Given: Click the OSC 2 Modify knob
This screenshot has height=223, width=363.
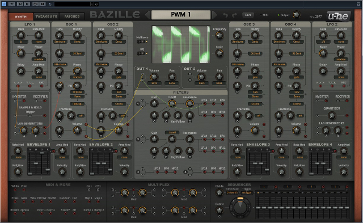Looking at the screenshot, I should click(x=119, y=35).
